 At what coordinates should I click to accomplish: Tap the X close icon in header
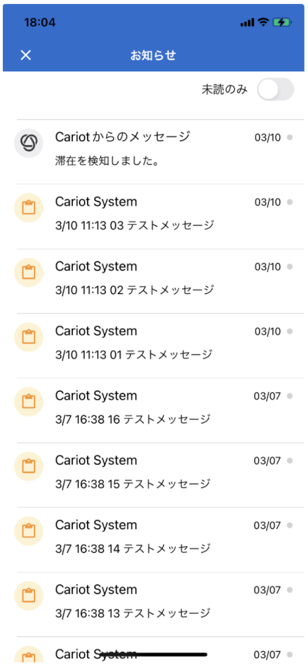click(x=26, y=55)
